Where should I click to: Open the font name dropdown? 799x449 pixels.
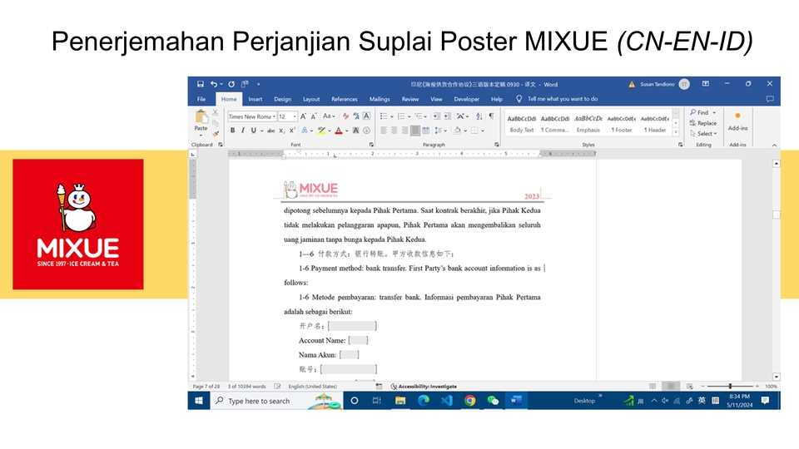(x=274, y=116)
